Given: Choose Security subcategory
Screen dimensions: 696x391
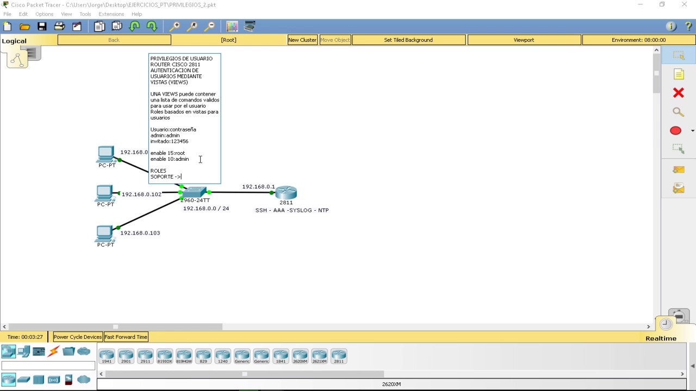Looking at the screenshot, I should pyautogui.click(x=69, y=379).
